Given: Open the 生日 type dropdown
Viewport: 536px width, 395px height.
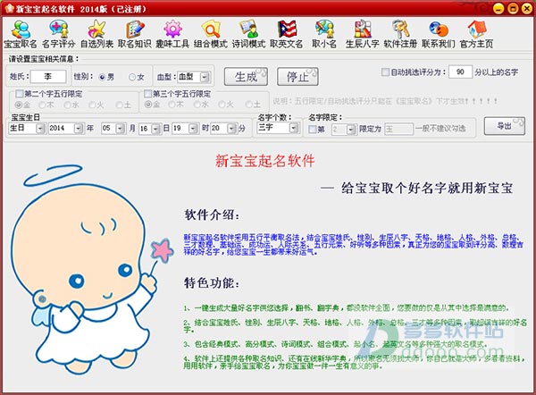Looking at the screenshot, I should [x=41, y=129].
